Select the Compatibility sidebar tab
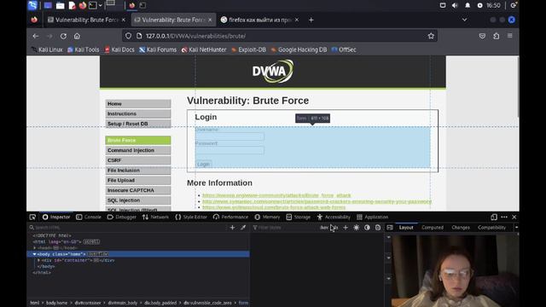The image size is (546, 307). (491, 228)
